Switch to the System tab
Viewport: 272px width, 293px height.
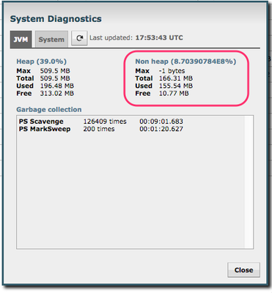51,40
